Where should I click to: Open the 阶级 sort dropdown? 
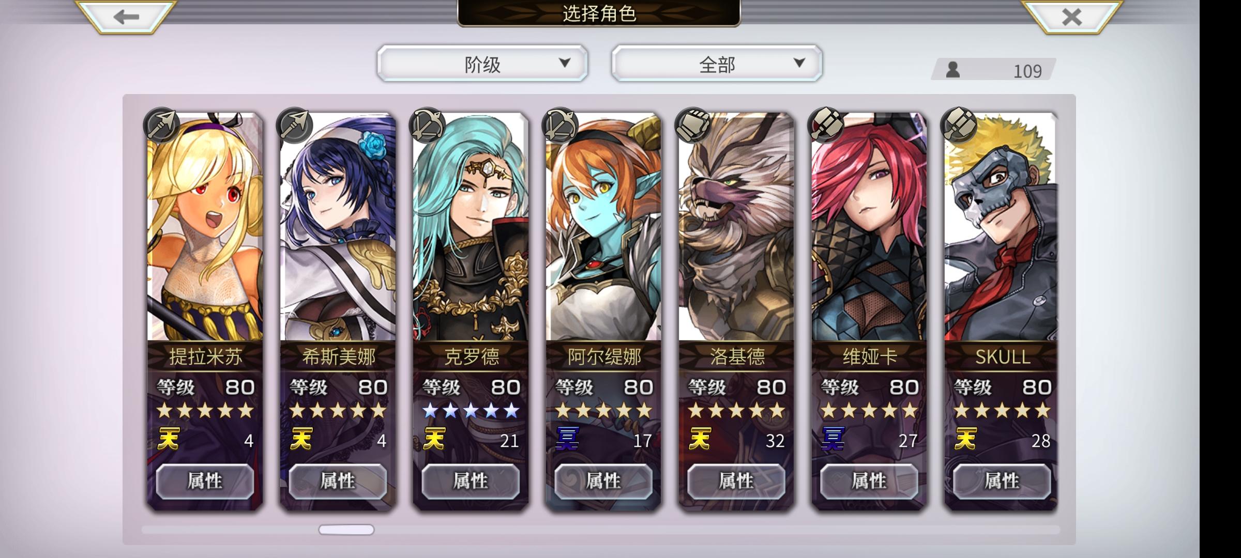[x=482, y=63]
